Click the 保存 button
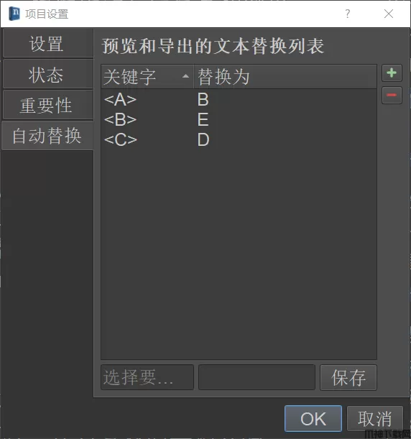The height and width of the screenshot is (439, 411). pyautogui.click(x=348, y=377)
